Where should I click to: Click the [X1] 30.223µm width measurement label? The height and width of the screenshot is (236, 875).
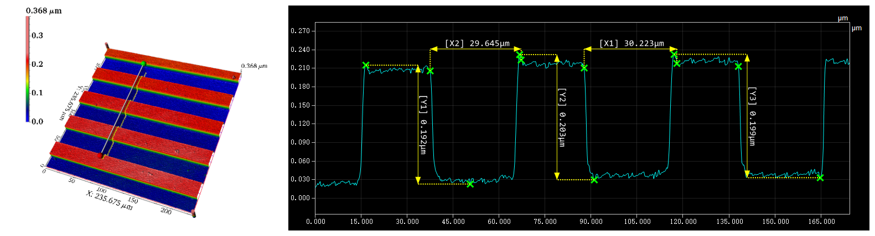631,44
